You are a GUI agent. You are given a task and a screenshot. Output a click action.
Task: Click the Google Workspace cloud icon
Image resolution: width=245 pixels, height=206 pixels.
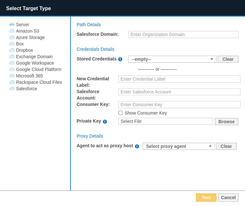[x=12, y=63]
